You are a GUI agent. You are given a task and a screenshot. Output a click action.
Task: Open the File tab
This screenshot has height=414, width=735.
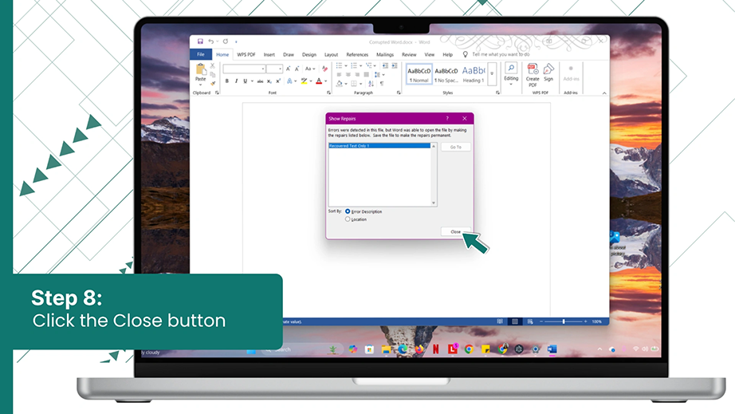point(201,54)
